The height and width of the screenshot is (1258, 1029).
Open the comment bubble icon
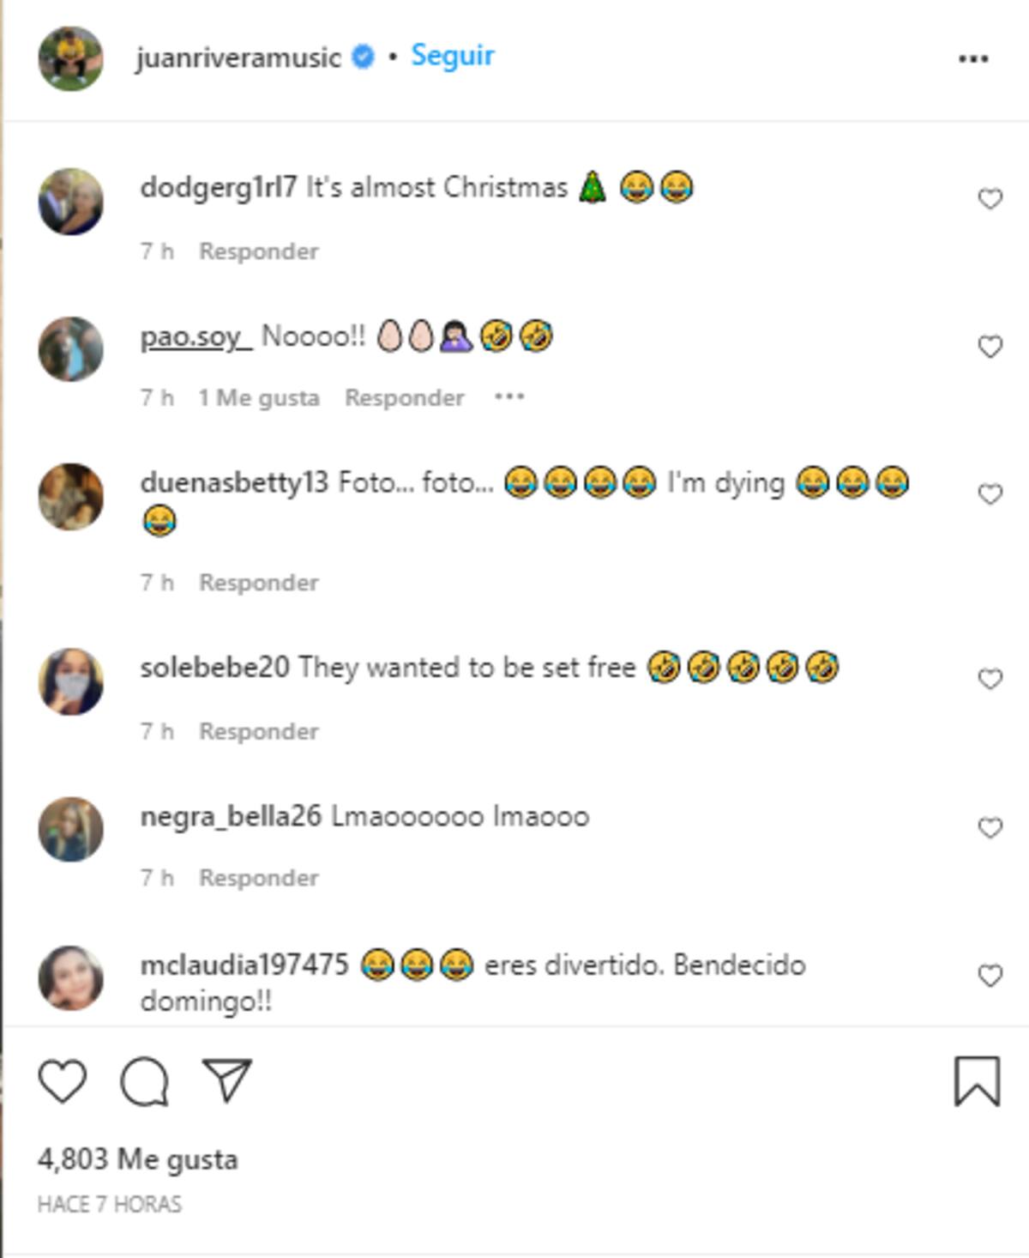[x=144, y=1081]
